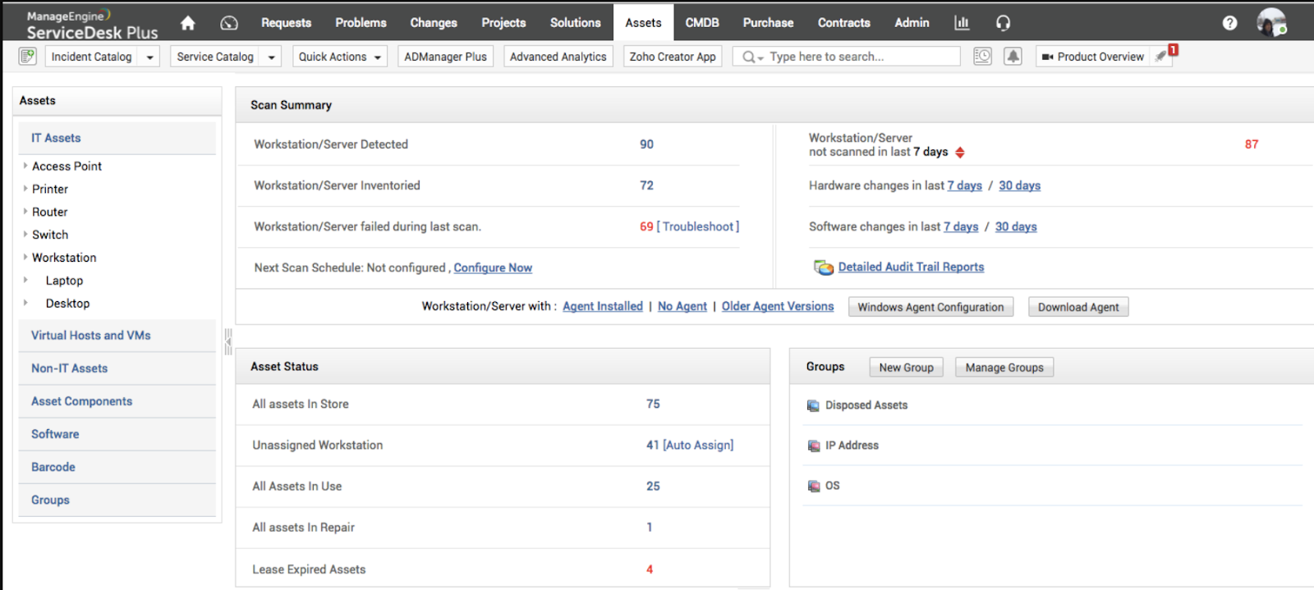
Task: Open the Contracts tab
Action: point(843,23)
